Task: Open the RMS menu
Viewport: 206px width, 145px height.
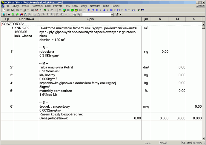Action: click(x=67, y=6)
